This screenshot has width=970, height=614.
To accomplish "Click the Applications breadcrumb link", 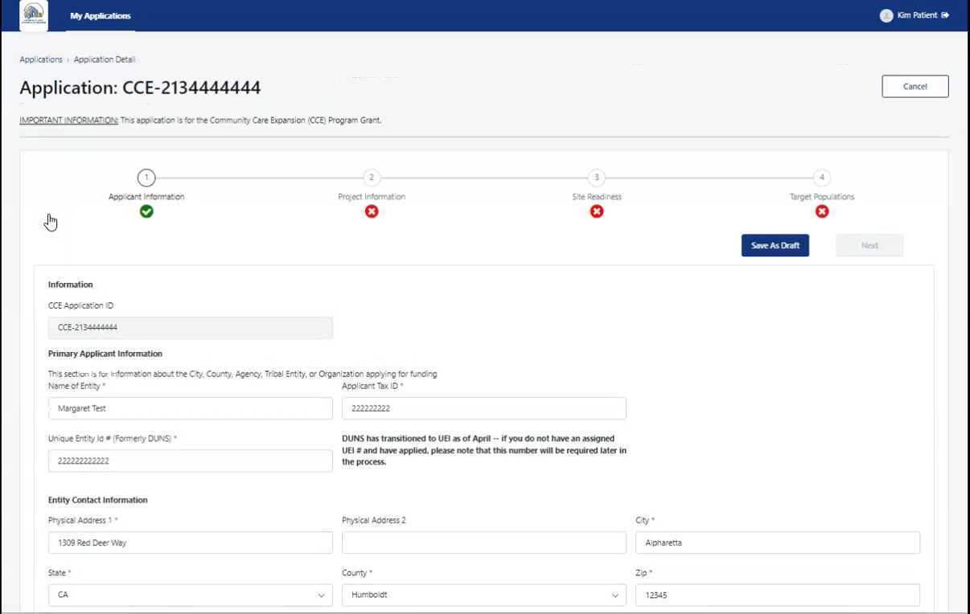I will [41, 59].
